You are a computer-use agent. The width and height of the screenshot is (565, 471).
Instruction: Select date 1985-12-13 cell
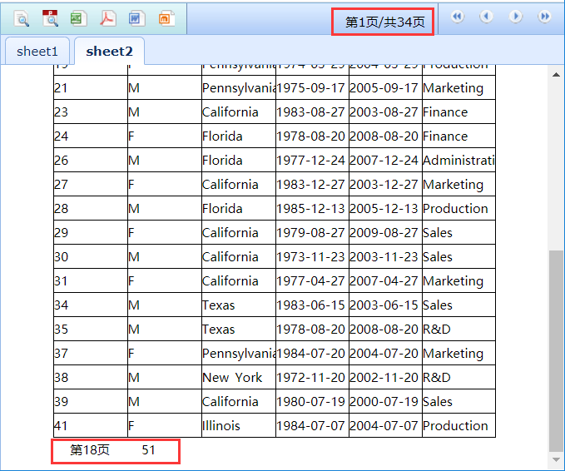tap(312, 208)
